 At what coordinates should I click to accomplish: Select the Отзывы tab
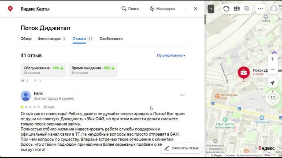(x=82, y=39)
